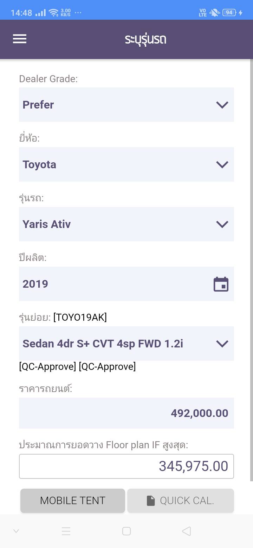Focus the 345,975.00 Floor plan amount field

point(126,466)
